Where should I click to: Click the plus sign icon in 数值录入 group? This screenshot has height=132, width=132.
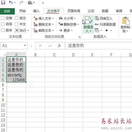point(107,30)
